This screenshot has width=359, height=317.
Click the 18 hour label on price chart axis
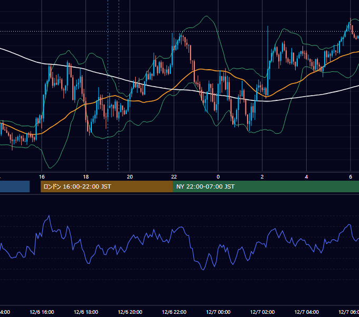(x=86, y=177)
